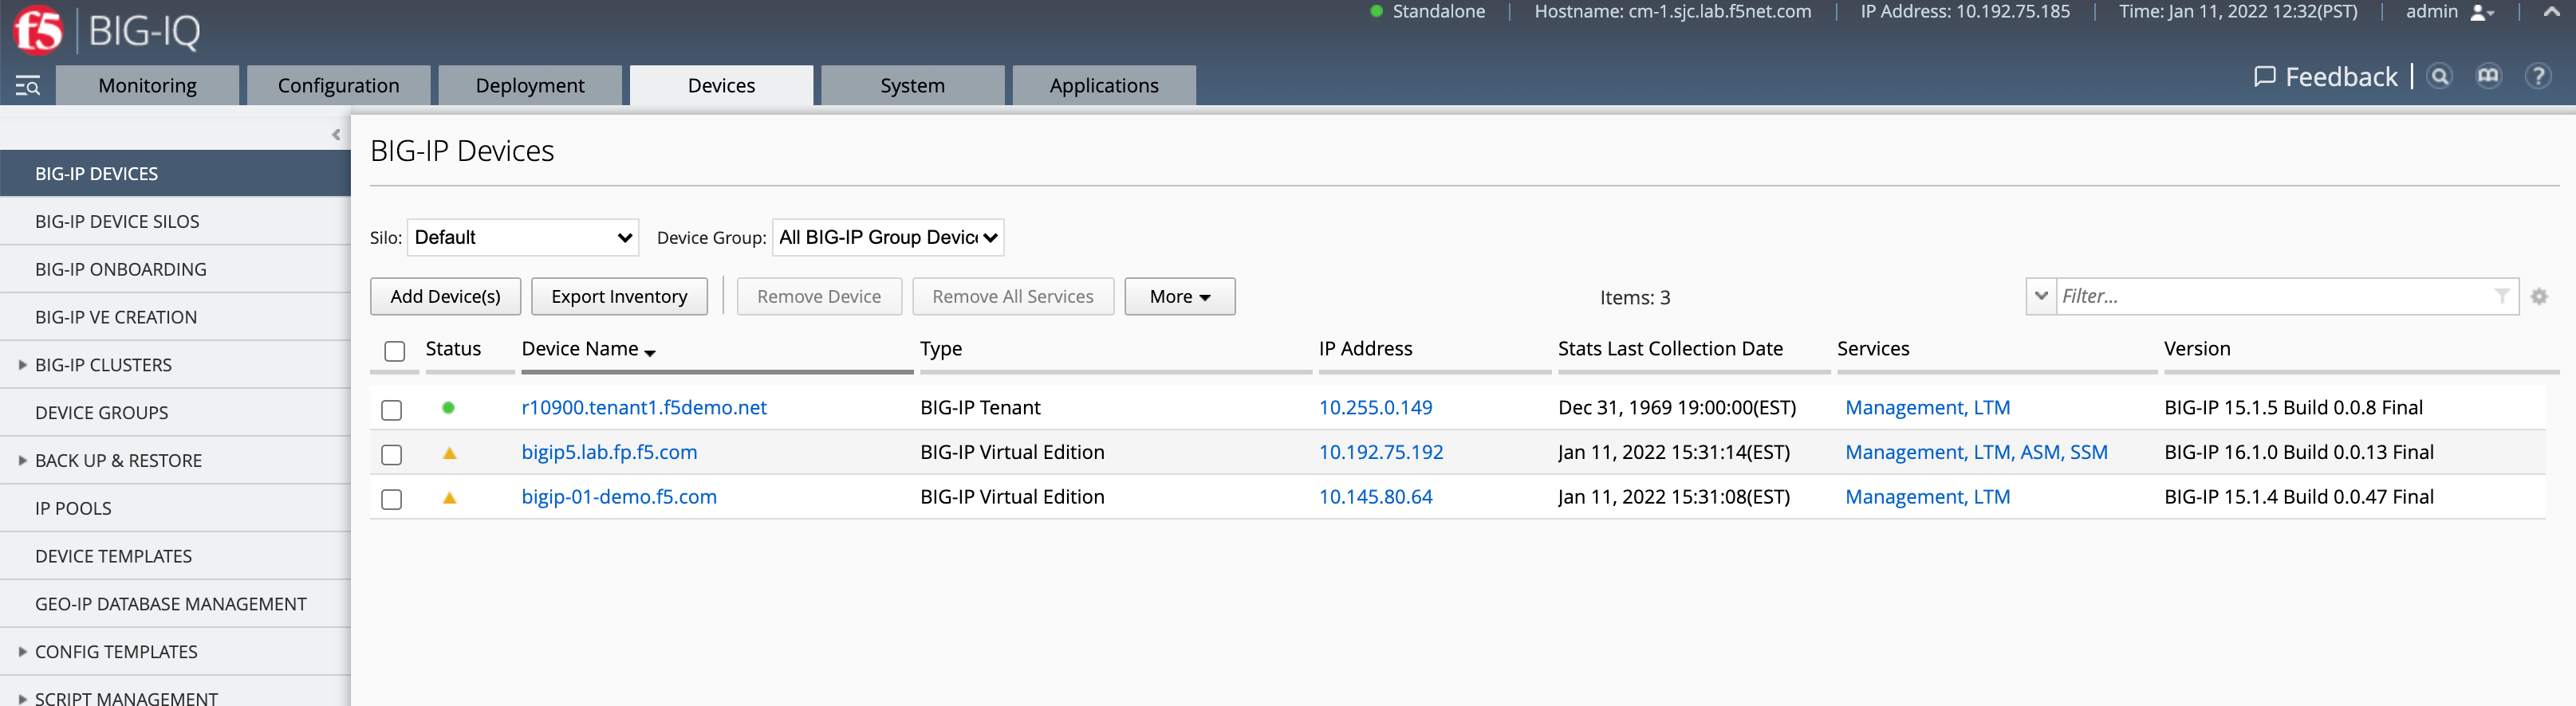
Task: Click the Feedback speech bubble icon
Action: click(x=2264, y=76)
